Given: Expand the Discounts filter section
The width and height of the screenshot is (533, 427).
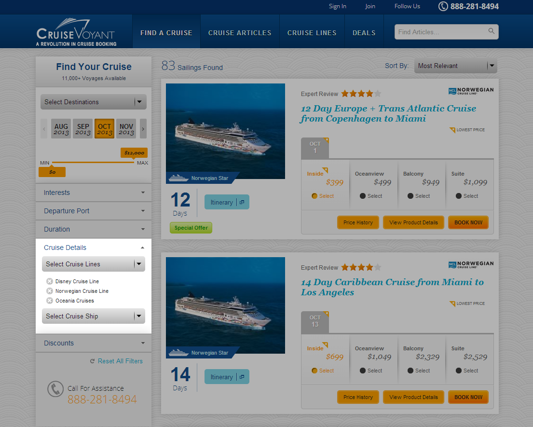Looking at the screenshot, I should click(x=94, y=343).
